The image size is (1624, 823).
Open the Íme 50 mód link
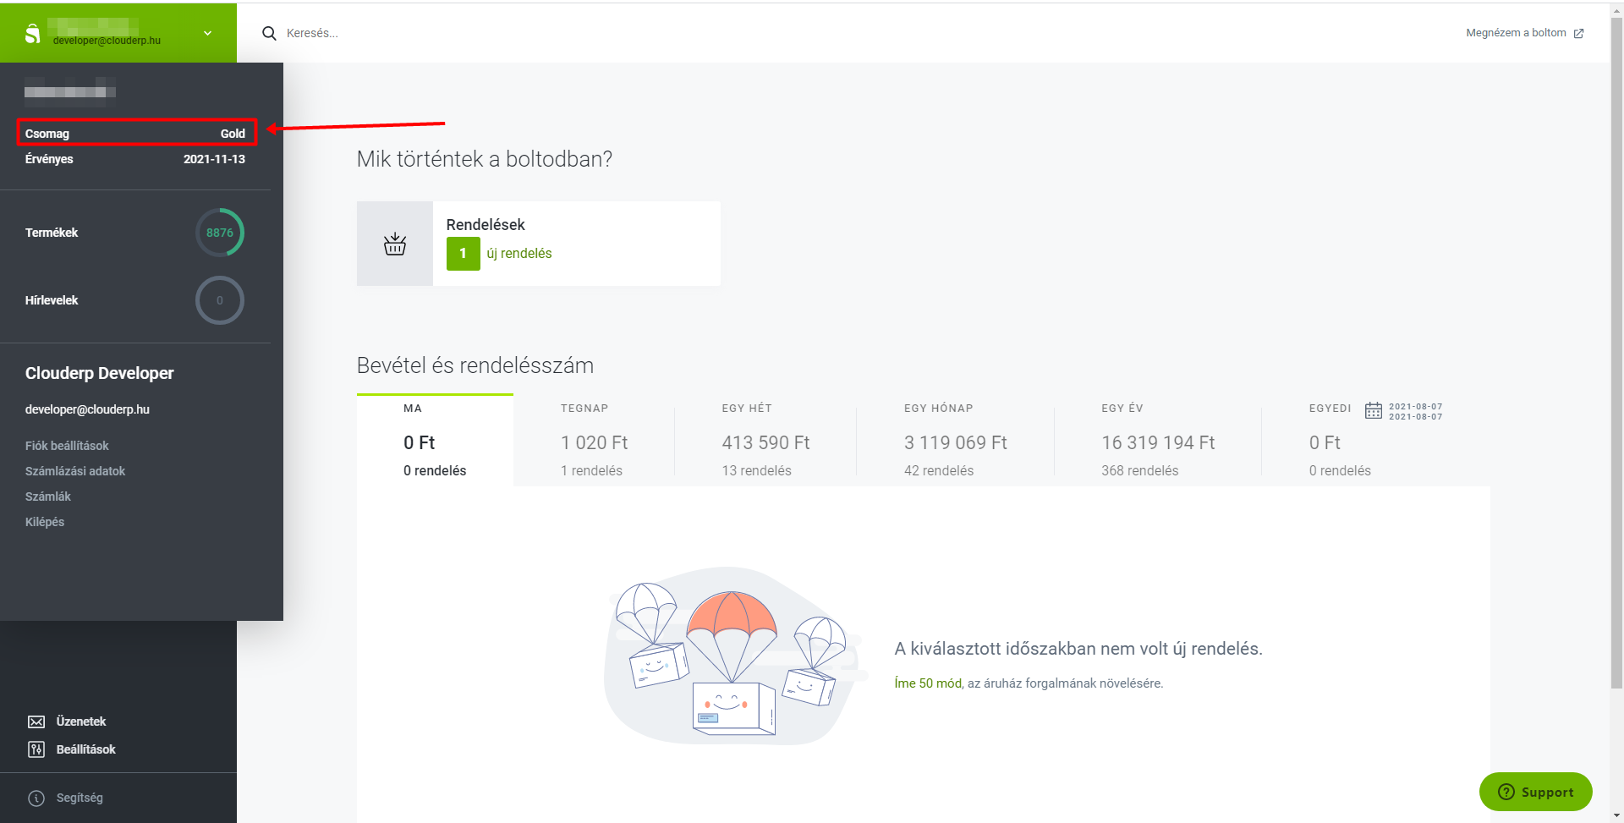928,683
